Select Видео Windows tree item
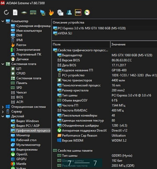Viewport: 157px width, 169px height. (x=25, y=121)
